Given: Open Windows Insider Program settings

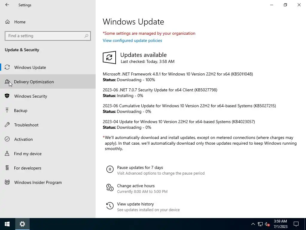Looking at the screenshot, I should (48, 182).
